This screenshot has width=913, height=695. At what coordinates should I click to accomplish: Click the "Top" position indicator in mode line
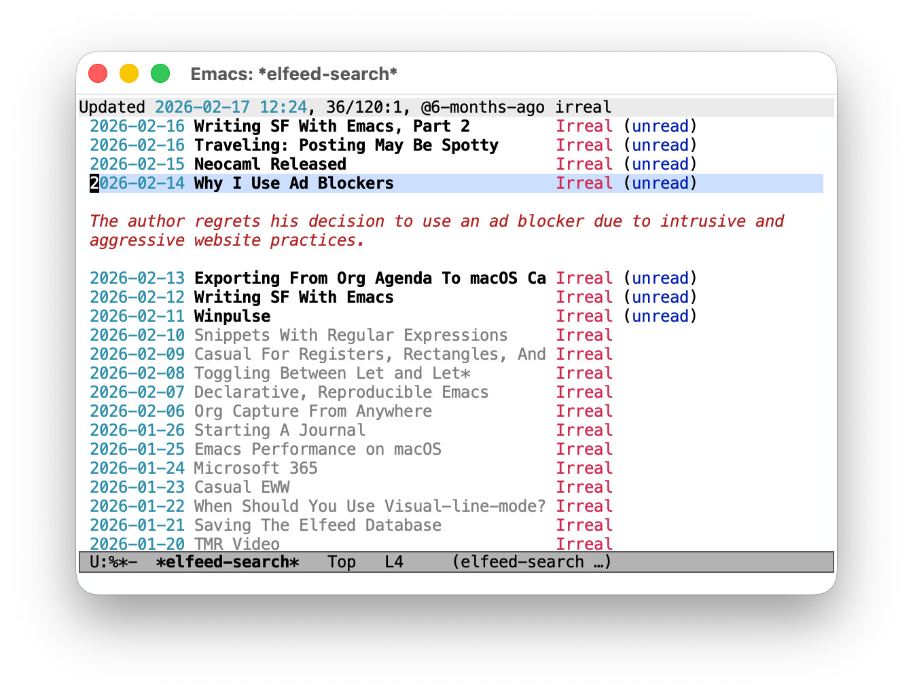pyautogui.click(x=342, y=561)
